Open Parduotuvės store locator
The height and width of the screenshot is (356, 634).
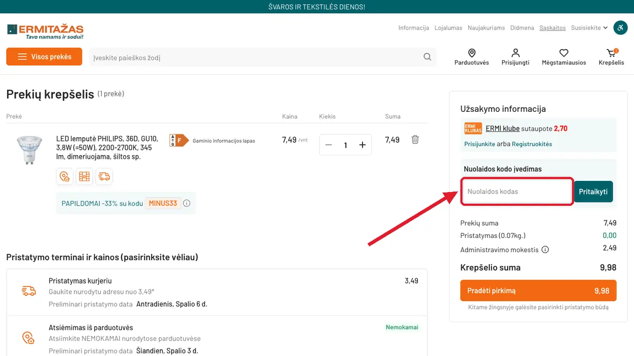click(472, 57)
